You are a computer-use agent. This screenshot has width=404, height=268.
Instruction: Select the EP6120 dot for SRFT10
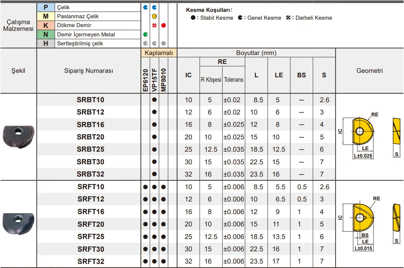click(x=145, y=187)
